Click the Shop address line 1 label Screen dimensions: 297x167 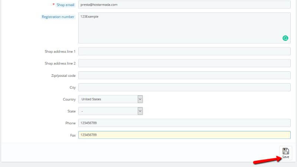tap(60, 51)
